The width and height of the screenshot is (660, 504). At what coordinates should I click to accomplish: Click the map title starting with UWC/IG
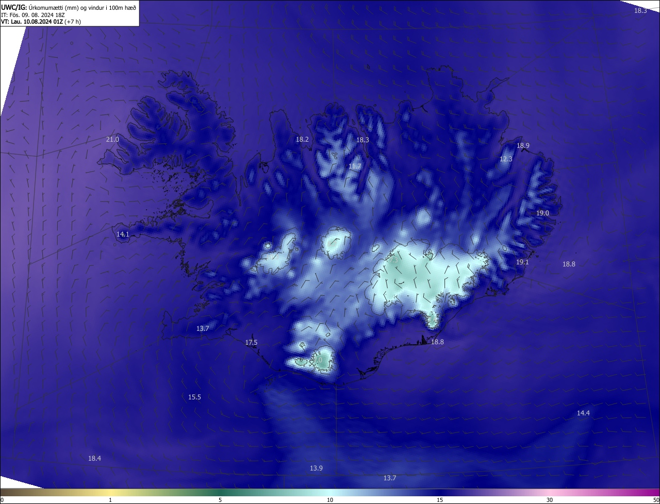(69, 7)
